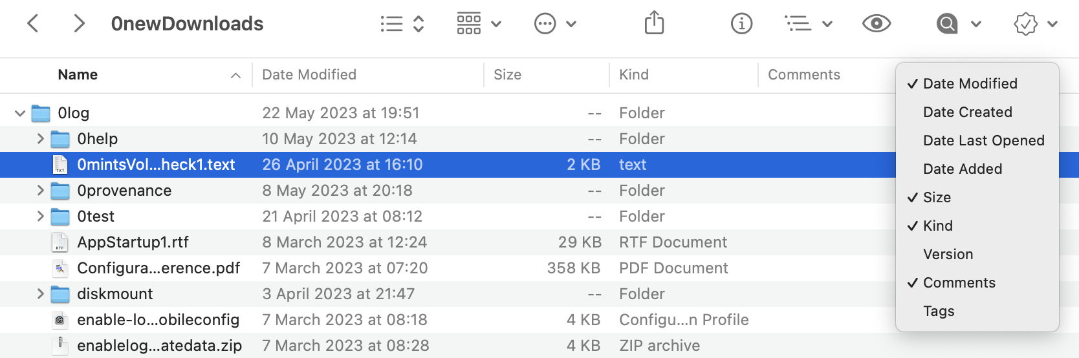The width and height of the screenshot is (1079, 358).
Task: Click the Quick Look eye icon
Action: tap(877, 24)
